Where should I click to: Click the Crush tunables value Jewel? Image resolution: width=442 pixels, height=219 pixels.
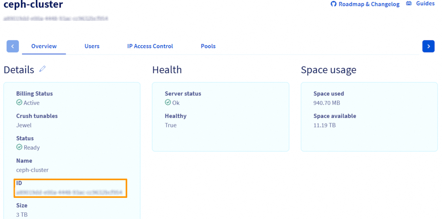[x=24, y=125]
